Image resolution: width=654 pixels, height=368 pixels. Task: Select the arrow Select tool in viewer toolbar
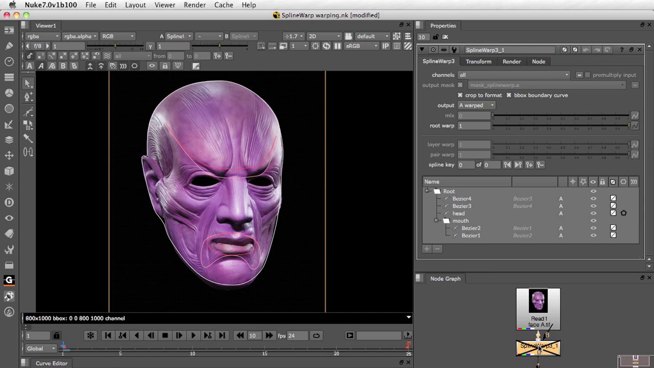[28, 83]
